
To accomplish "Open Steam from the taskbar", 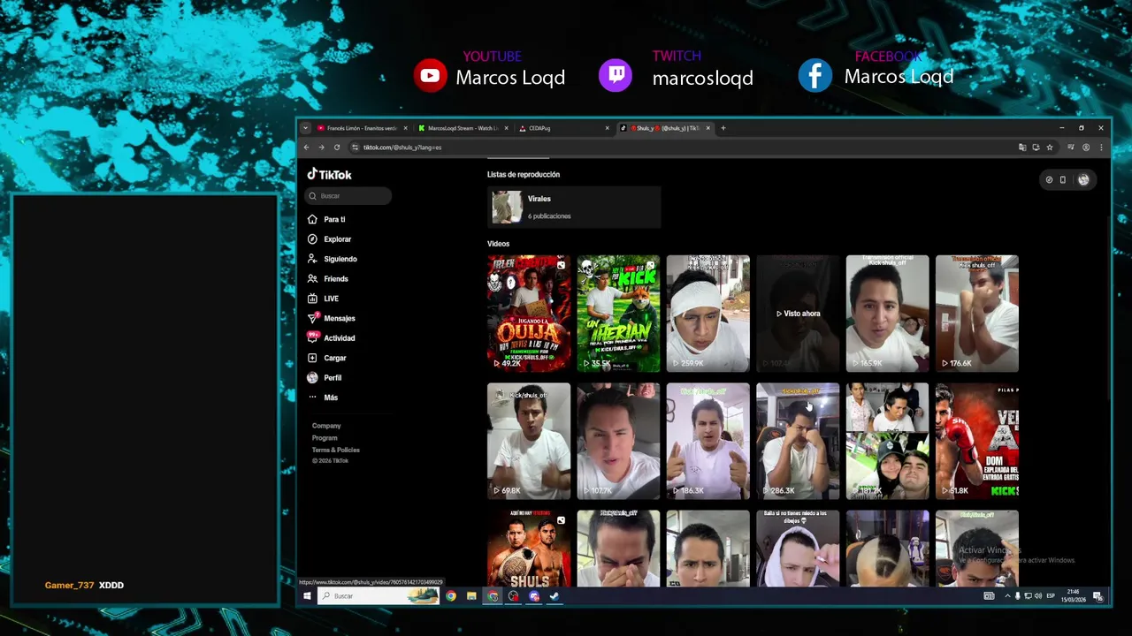I will coord(555,596).
